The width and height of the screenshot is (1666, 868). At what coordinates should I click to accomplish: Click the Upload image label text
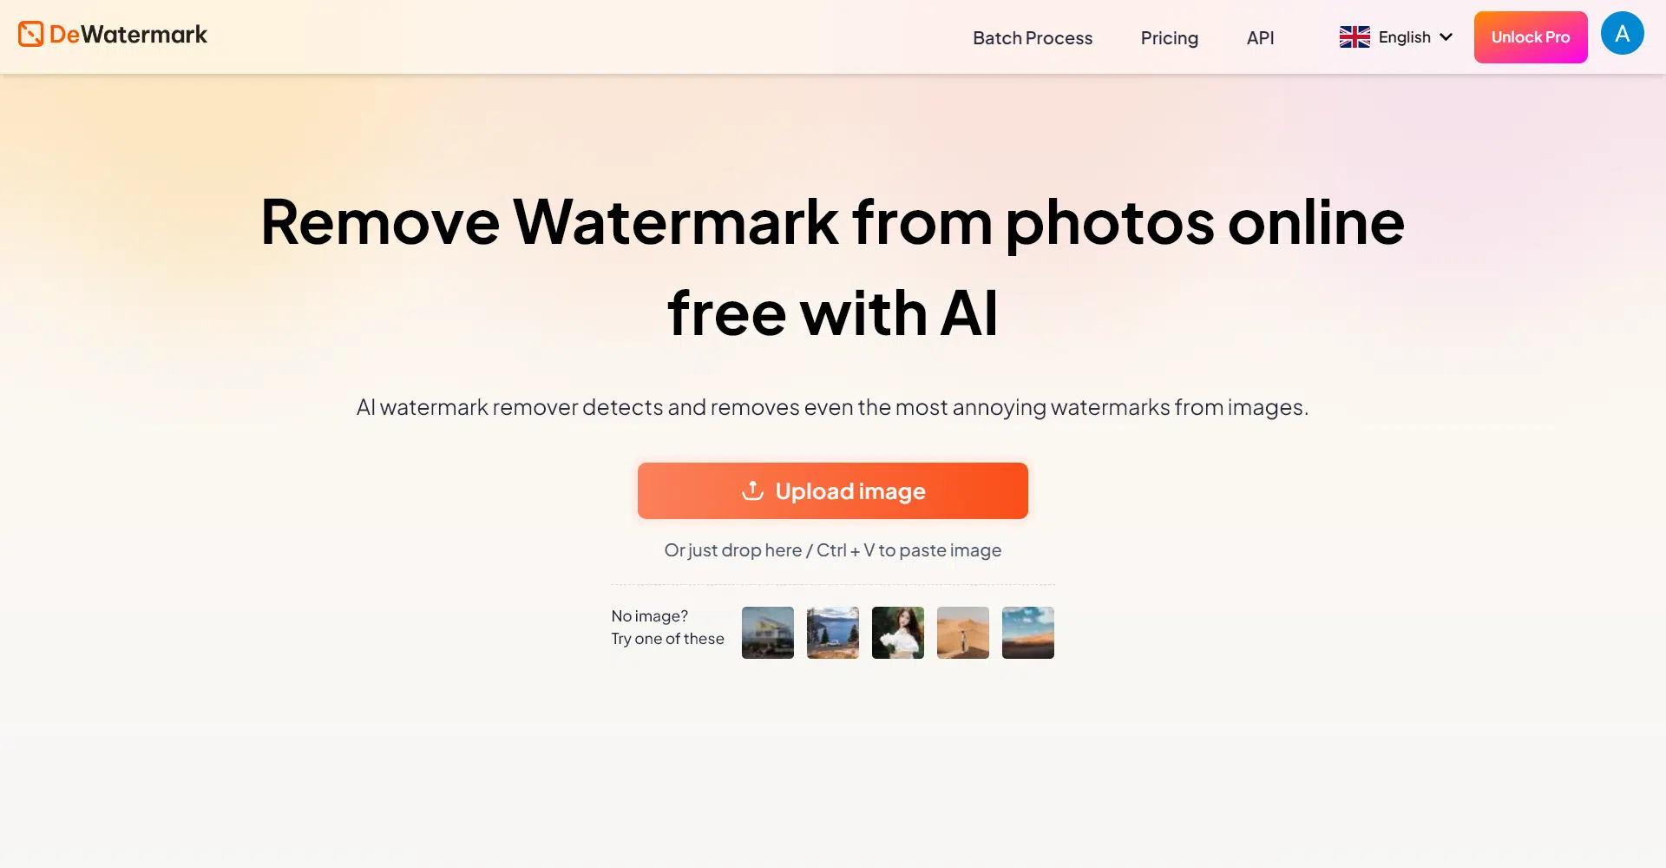click(x=850, y=491)
